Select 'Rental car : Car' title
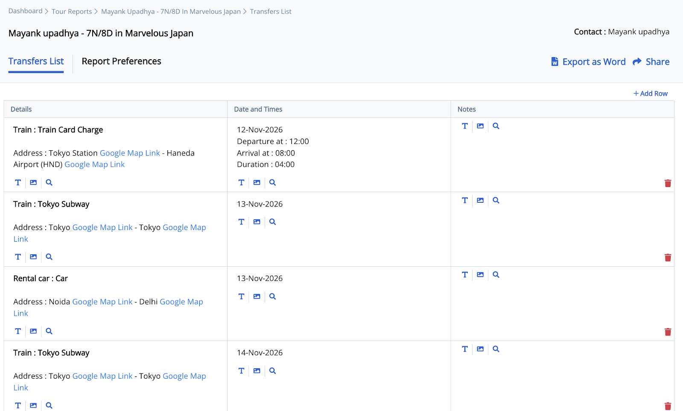Image resolution: width=683 pixels, height=411 pixels. pyautogui.click(x=41, y=278)
